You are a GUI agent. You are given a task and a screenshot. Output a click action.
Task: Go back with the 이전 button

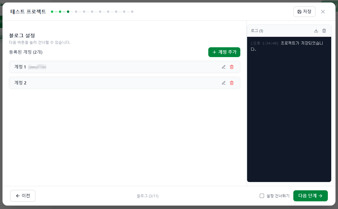pyautogui.click(x=22, y=195)
